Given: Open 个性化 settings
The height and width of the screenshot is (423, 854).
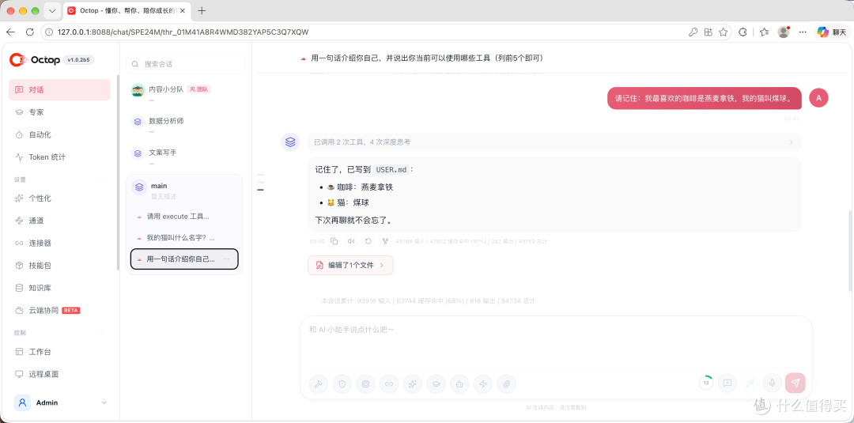Looking at the screenshot, I should pyautogui.click(x=59, y=198).
